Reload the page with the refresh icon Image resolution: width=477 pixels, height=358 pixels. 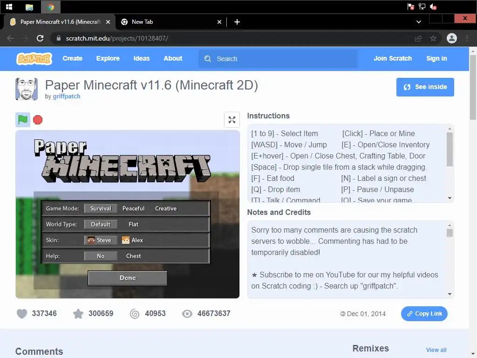point(40,38)
